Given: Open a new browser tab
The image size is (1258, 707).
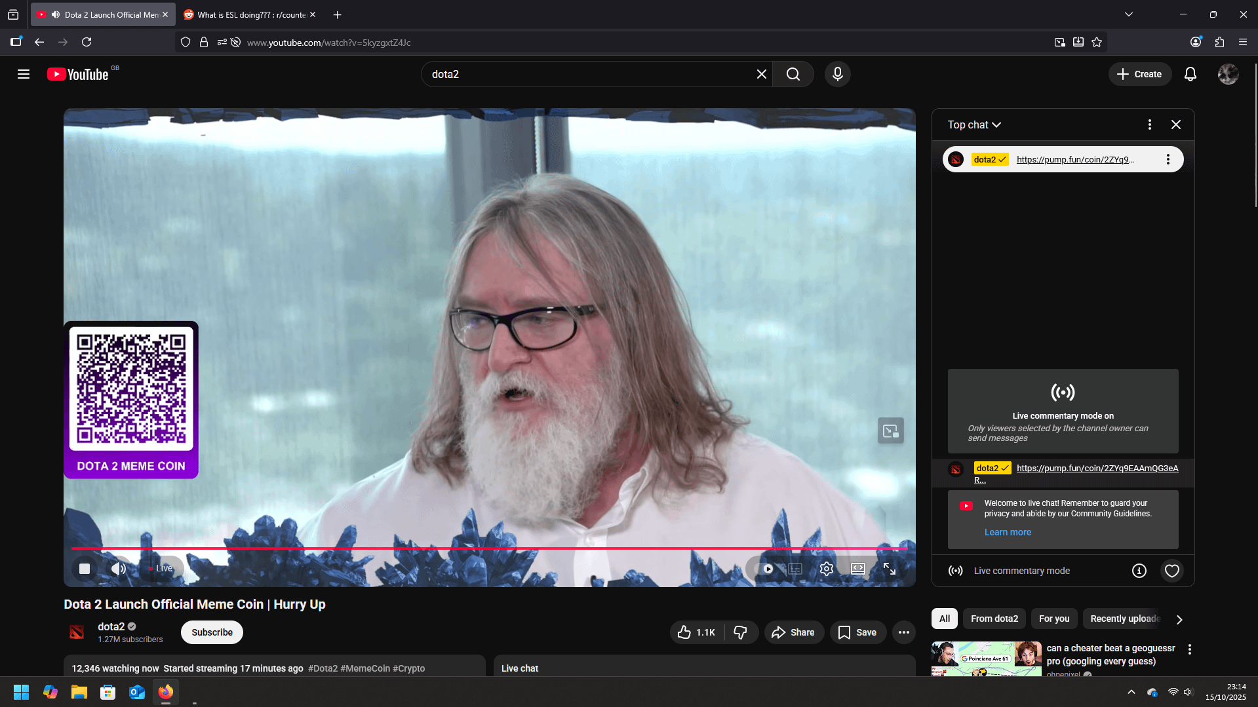Looking at the screenshot, I should [x=337, y=14].
